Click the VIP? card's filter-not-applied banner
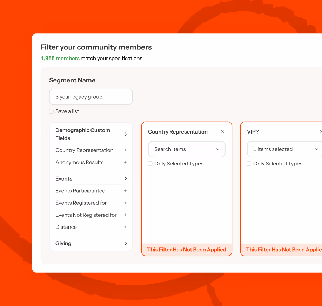The height and width of the screenshot is (306, 322). tap(282, 250)
